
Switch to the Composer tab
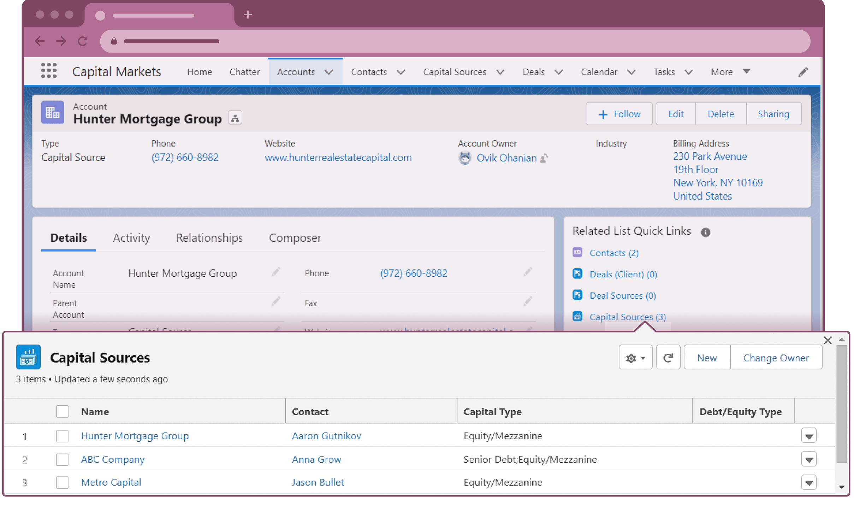click(x=295, y=238)
